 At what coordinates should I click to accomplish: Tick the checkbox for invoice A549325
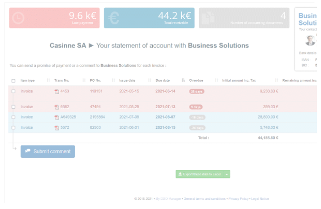tap(13, 117)
